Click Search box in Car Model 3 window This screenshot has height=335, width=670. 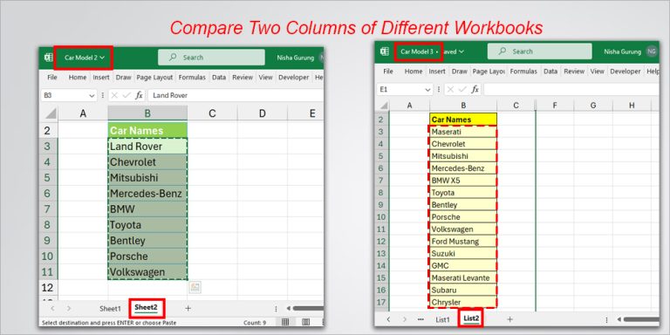point(539,51)
